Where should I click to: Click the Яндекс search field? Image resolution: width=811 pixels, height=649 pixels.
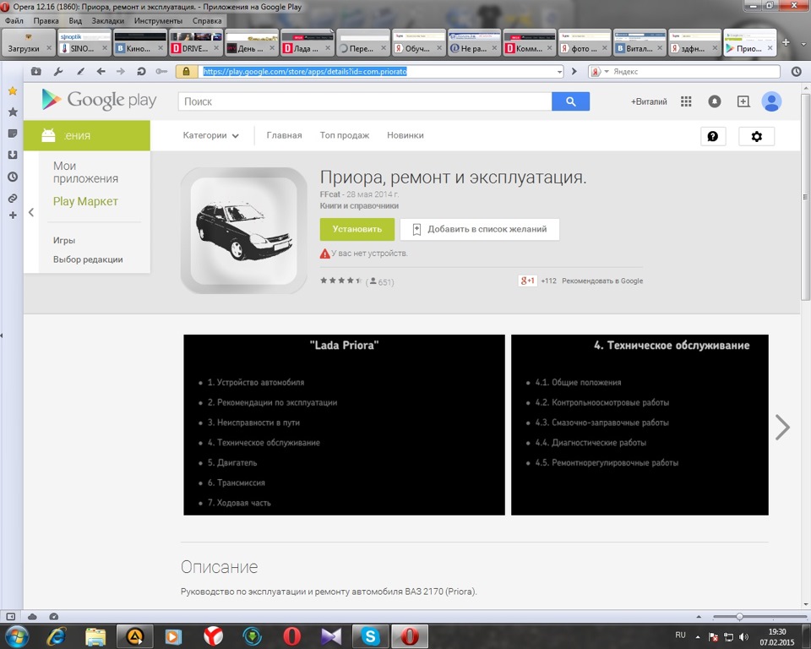pos(694,72)
